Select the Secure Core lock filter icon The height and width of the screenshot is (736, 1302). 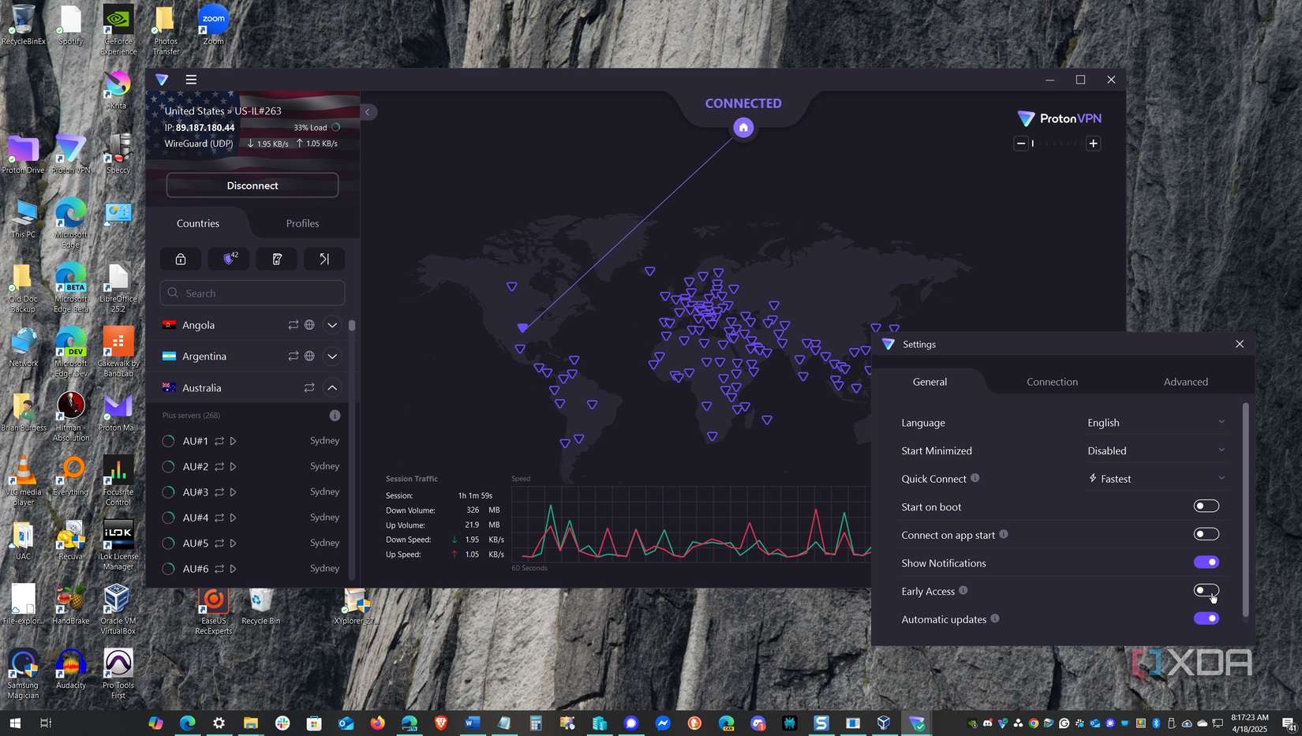(180, 259)
